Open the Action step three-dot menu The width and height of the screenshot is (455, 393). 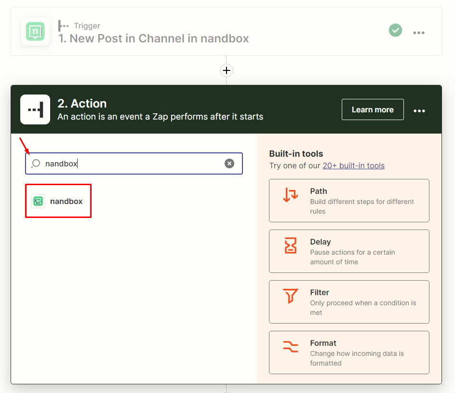tap(419, 110)
